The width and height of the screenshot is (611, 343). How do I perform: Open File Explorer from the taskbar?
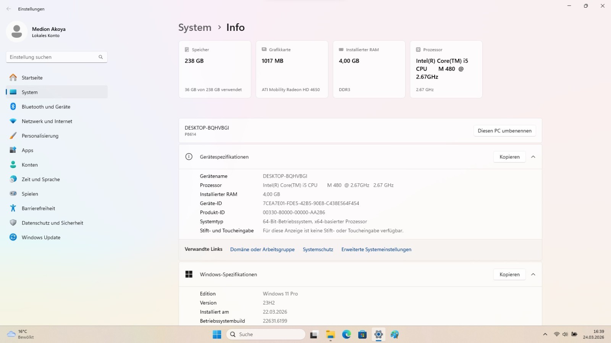pos(330,335)
